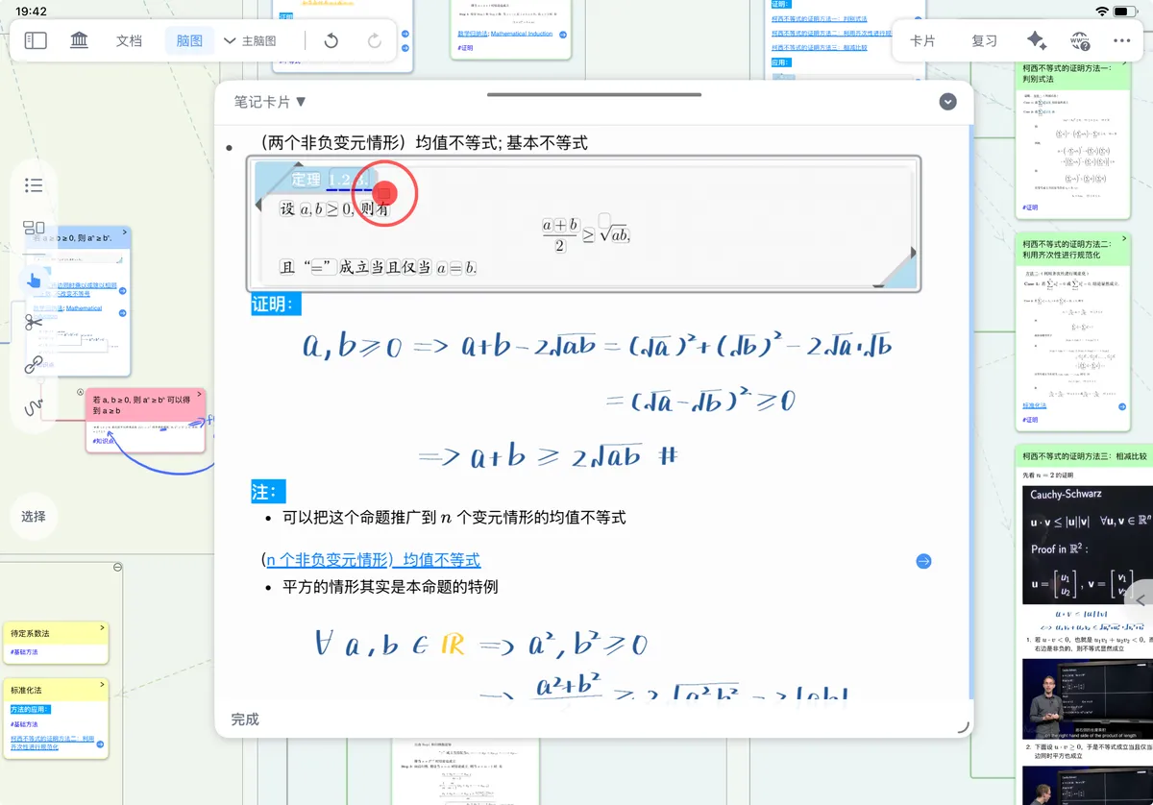
Task: Tap the AI sparkle icon
Action: 1036,40
